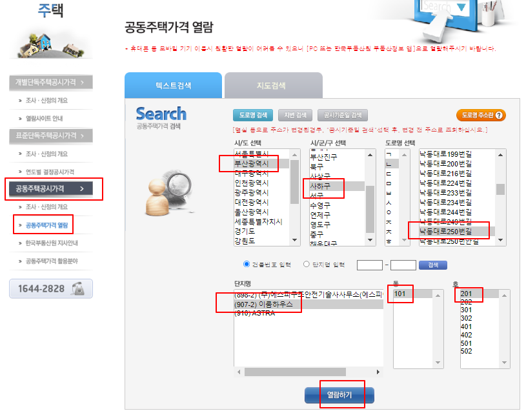Click the second building number input field
The image size is (526, 411).
(x=403, y=265)
